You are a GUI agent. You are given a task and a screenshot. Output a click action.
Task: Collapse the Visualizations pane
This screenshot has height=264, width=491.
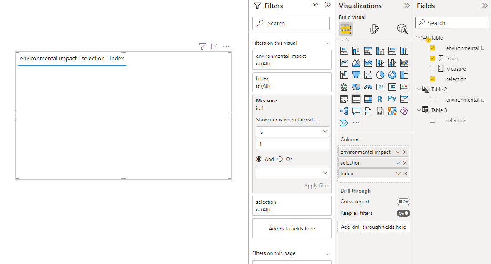pyautogui.click(x=407, y=6)
